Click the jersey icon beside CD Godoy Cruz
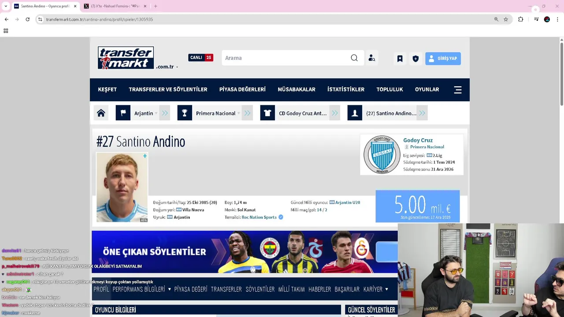 click(267, 113)
